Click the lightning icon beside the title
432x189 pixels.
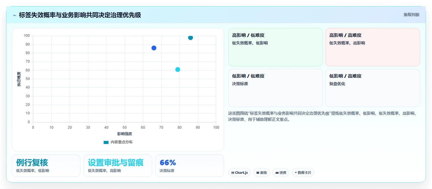coord(15,15)
